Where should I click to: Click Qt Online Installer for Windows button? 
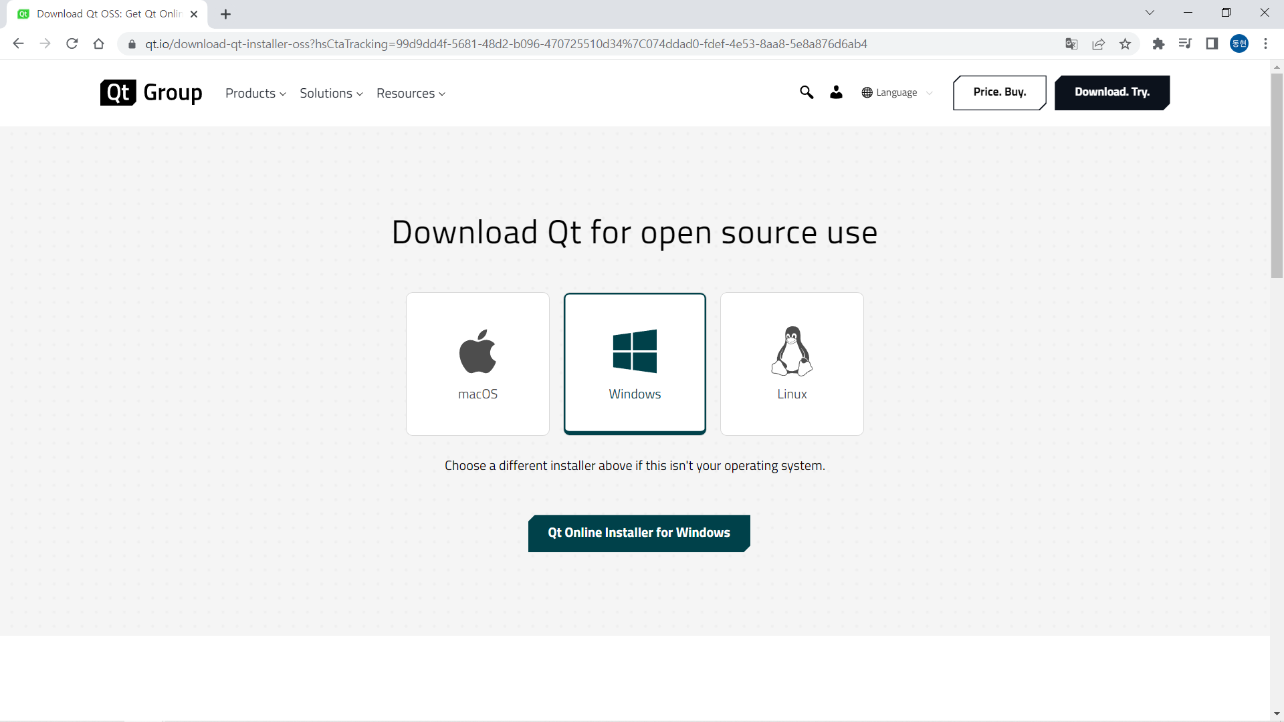[639, 533]
